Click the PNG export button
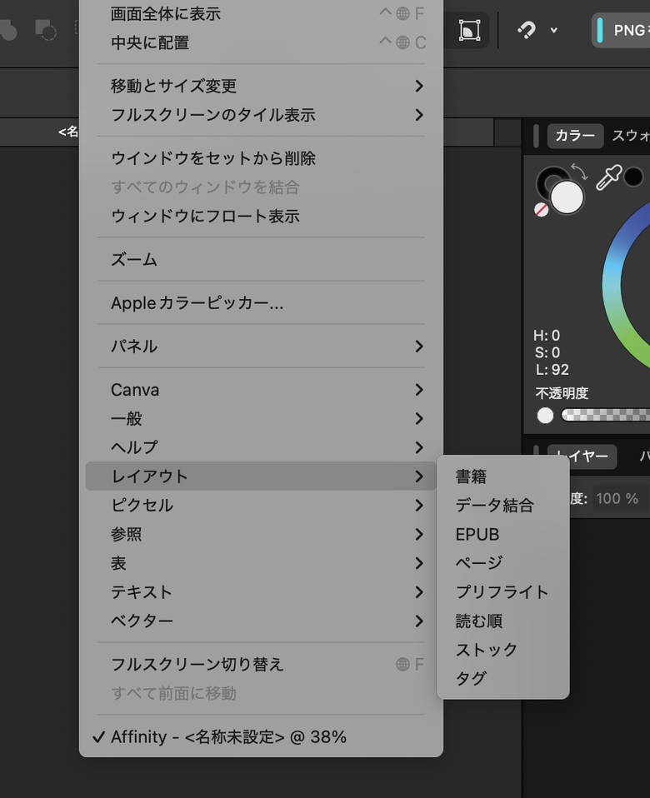Viewport: 650px width, 798px height. click(621, 31)
